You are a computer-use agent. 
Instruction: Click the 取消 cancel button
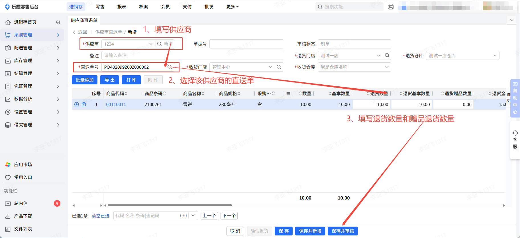(235, 231)
